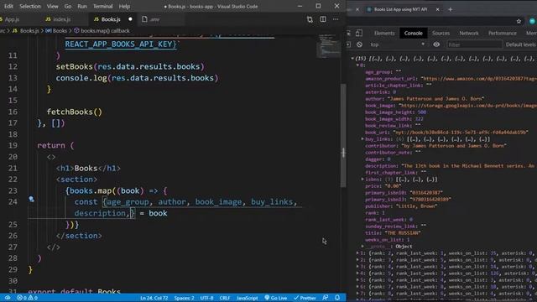Switch to the .env editor tab
537x302 pixels.
[154, 19]
